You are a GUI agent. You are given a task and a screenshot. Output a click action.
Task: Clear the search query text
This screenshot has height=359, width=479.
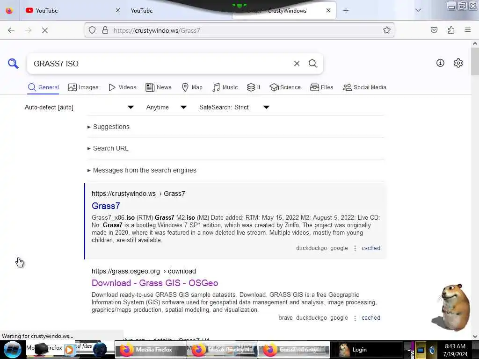[297, 64]
